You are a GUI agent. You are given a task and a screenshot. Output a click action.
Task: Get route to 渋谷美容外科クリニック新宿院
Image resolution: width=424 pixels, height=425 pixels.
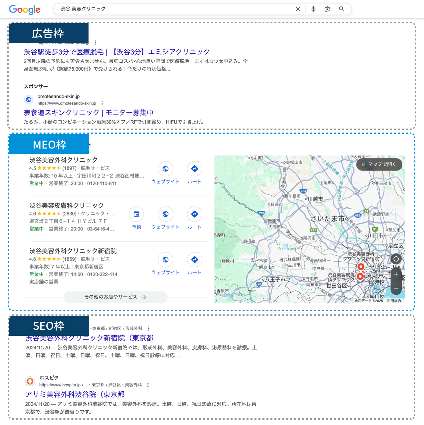point(195,260)
